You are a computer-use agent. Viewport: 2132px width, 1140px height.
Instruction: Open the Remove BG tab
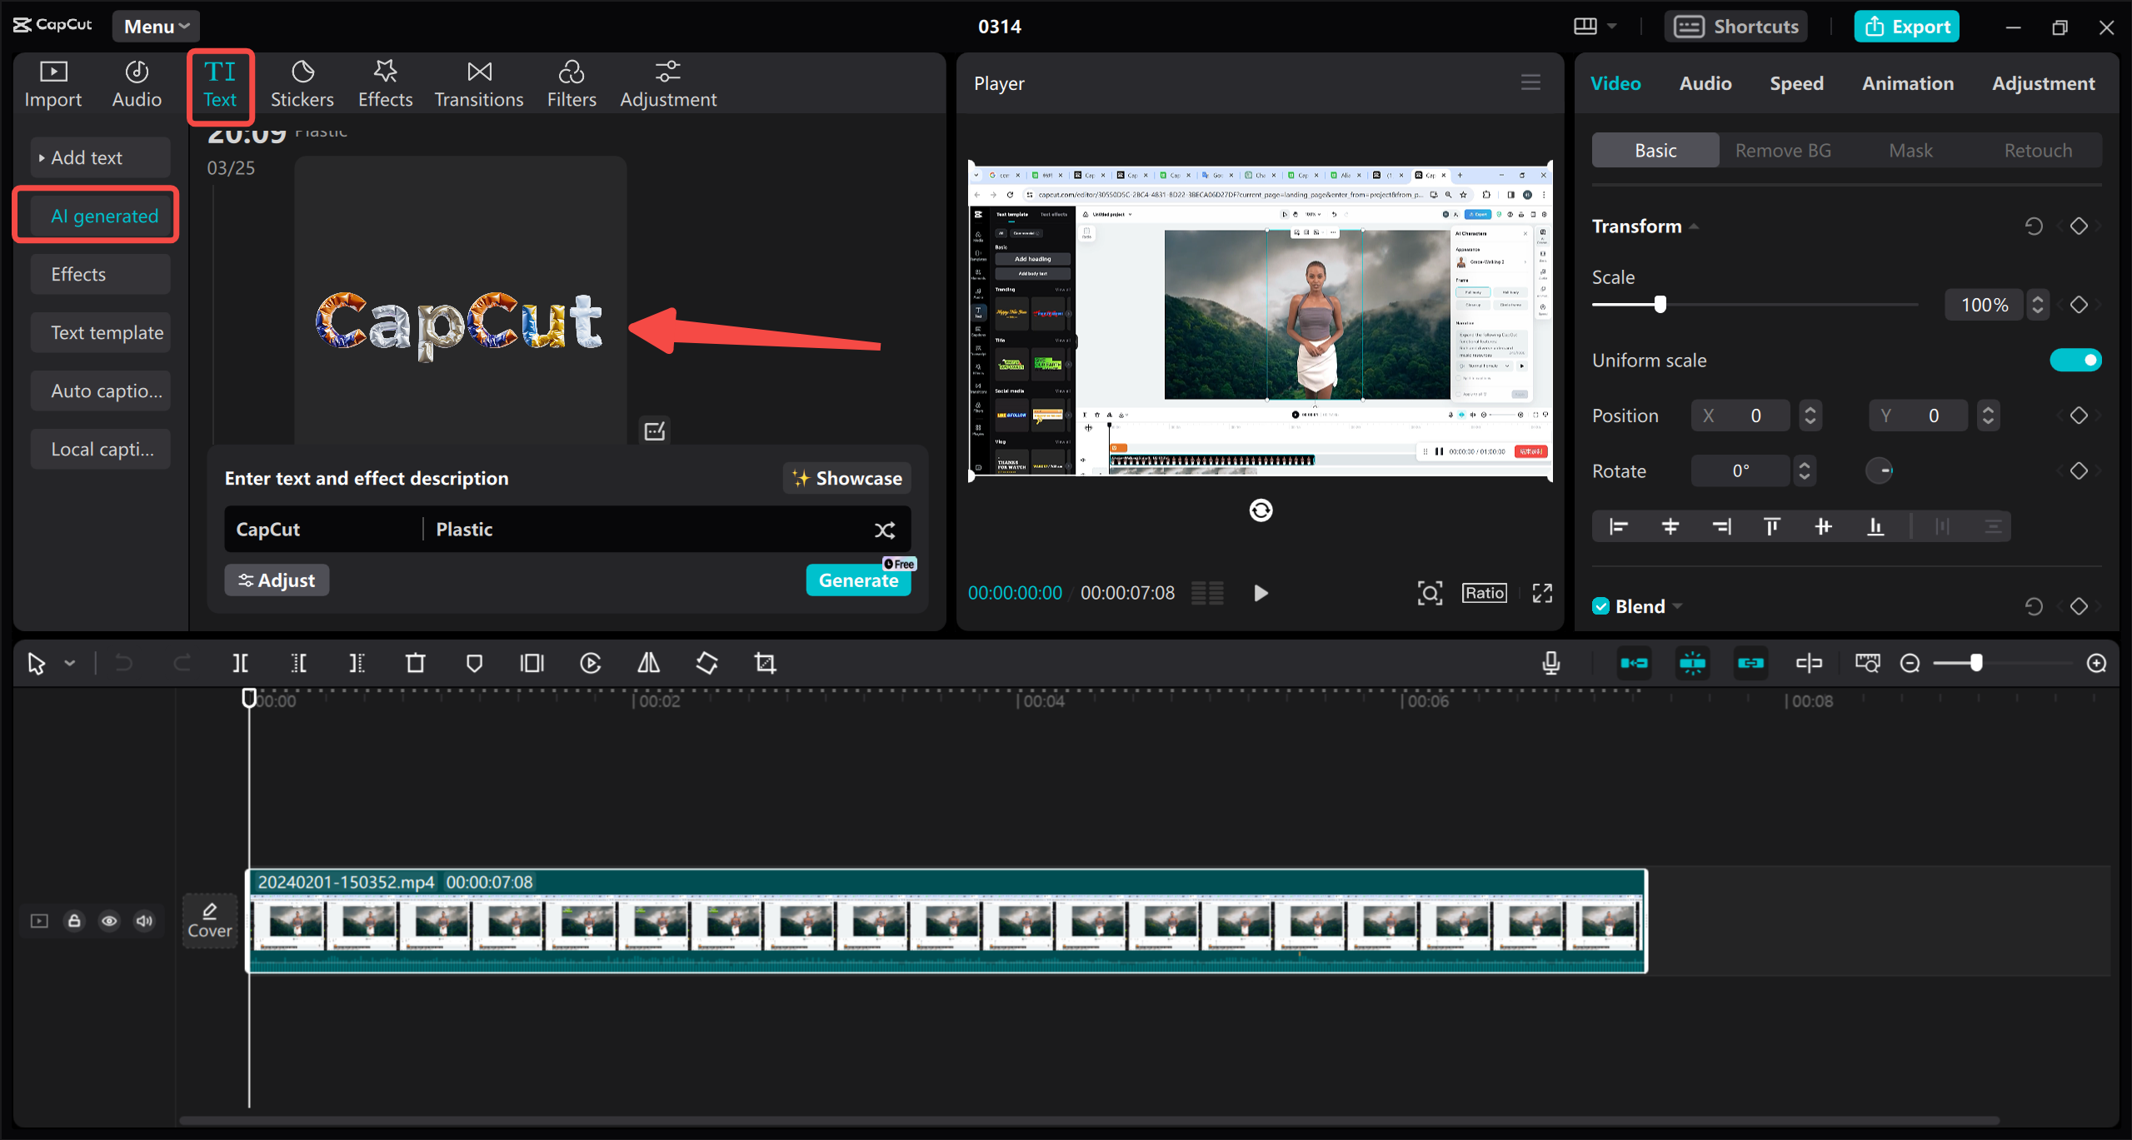pyautogui.click(x=1782, y=150)
